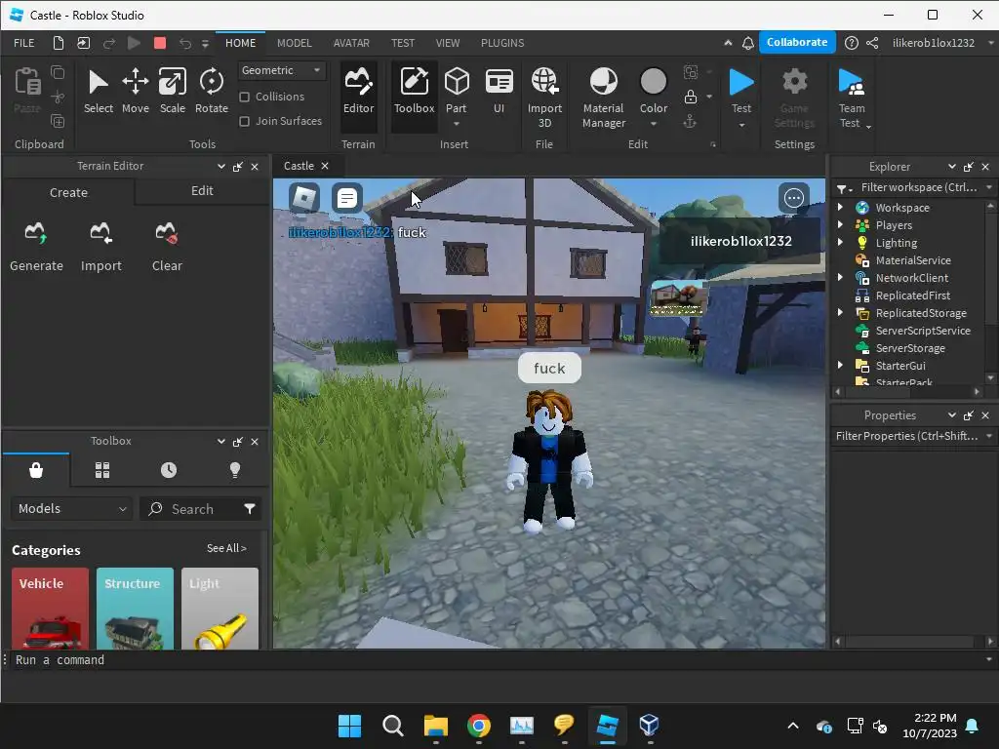This screenshot has width=999, height=749.
Task: Click Import terrain icon
Action: pos(100,247)
